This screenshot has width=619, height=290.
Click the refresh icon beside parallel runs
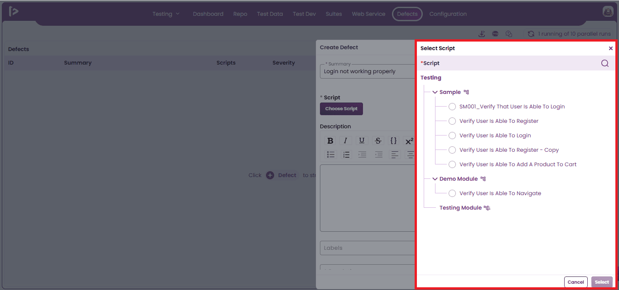coord(531,34)
